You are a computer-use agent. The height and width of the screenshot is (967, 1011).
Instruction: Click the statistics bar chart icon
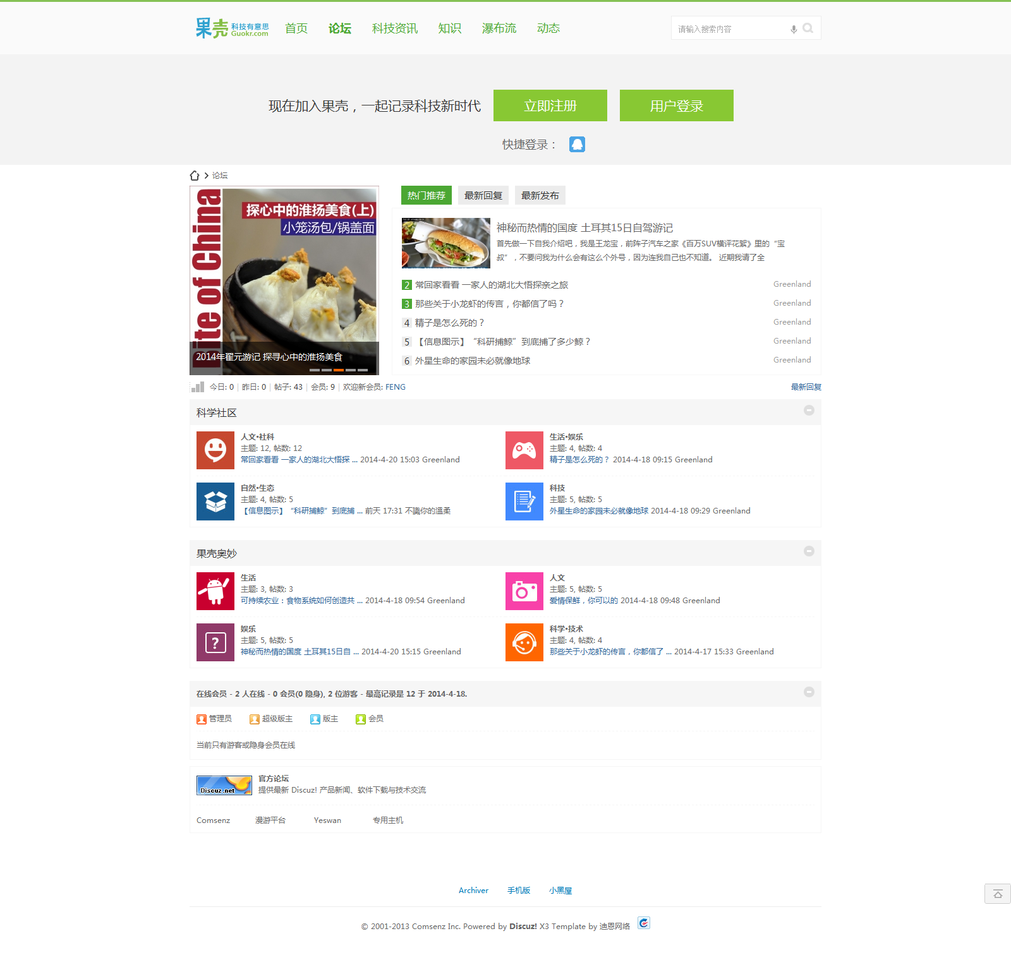198,387
